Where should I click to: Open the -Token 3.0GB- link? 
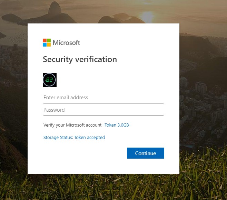(117, 125)
